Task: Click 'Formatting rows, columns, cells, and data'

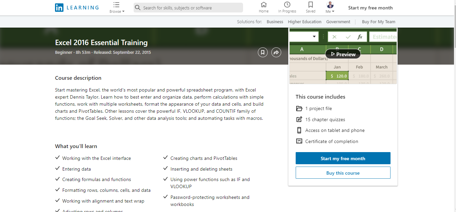Action: pyautogui.click(x=106, y=190)
